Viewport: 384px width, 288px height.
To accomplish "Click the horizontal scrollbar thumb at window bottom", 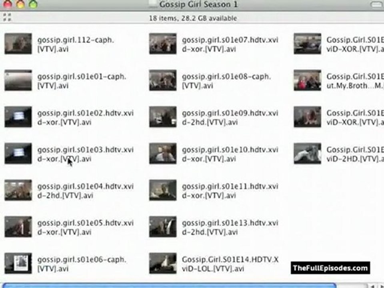I will point(170,286).
